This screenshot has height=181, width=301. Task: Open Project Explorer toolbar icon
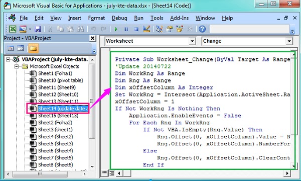tap(159, 29)
